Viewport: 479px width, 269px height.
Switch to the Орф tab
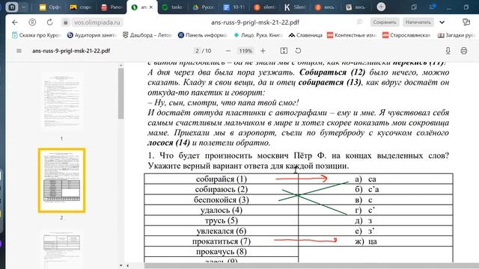[49, 7]
